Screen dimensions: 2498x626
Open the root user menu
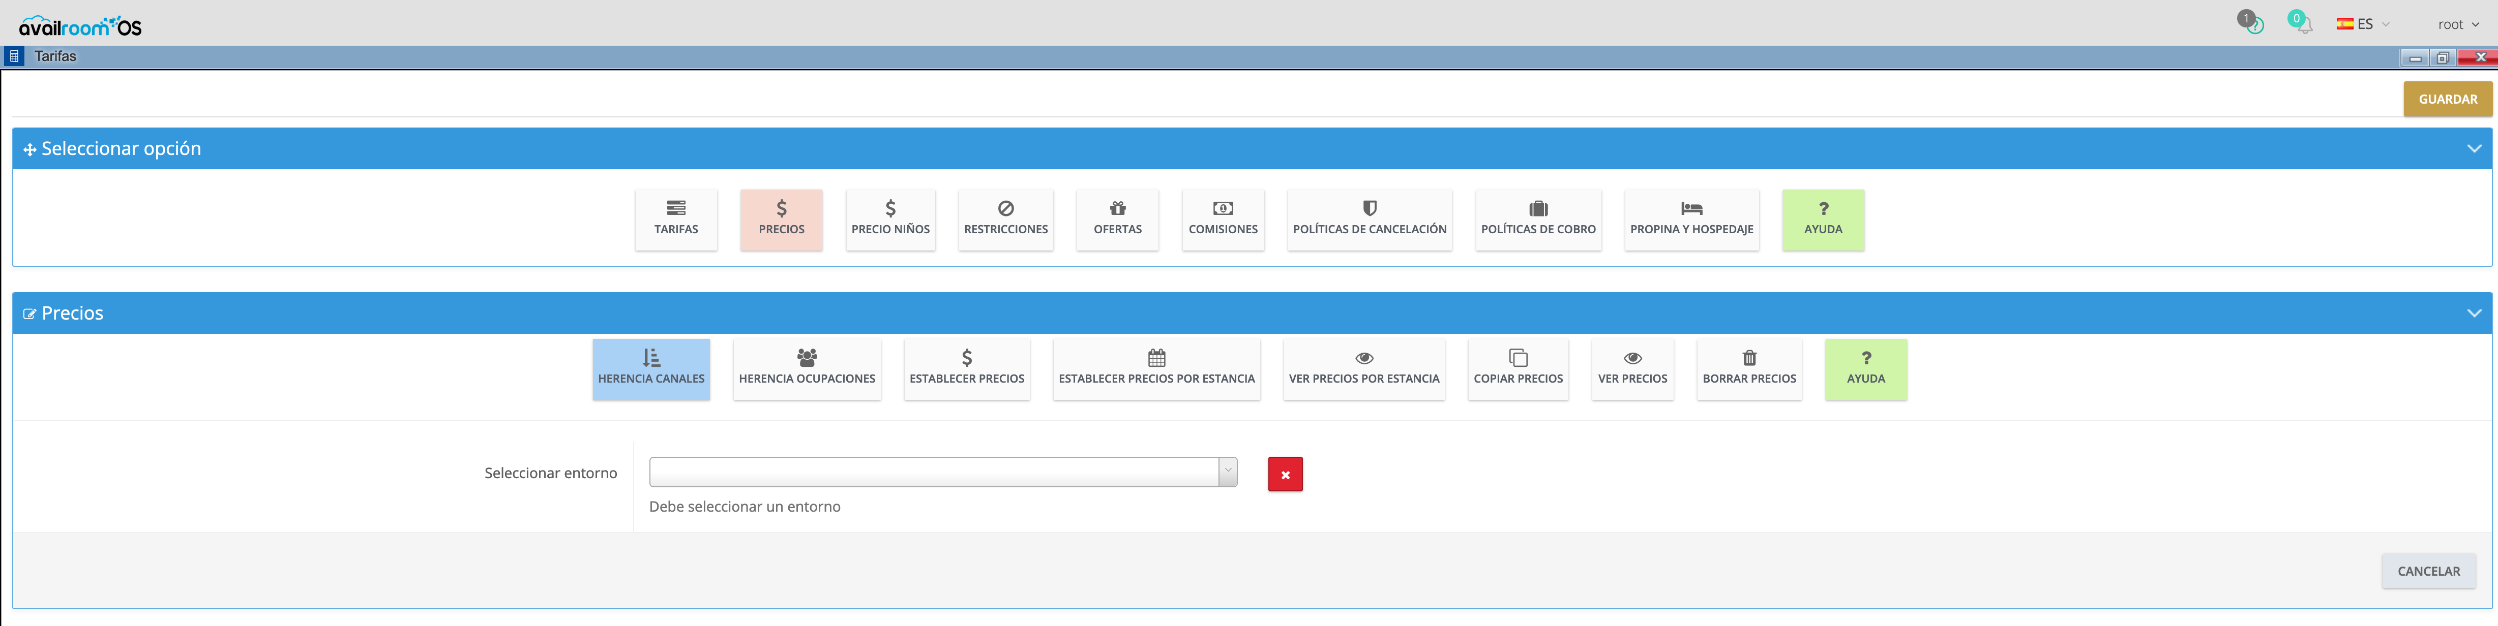[x=2457, y=24]
